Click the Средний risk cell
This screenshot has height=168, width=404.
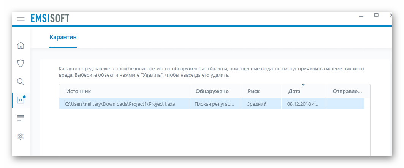tap(261, 104)
